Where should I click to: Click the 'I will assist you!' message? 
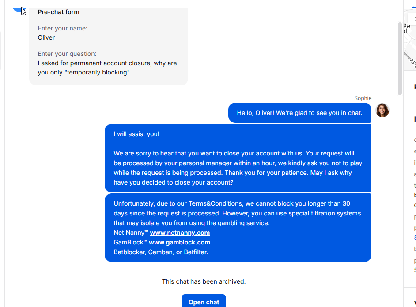pos(136,134)
